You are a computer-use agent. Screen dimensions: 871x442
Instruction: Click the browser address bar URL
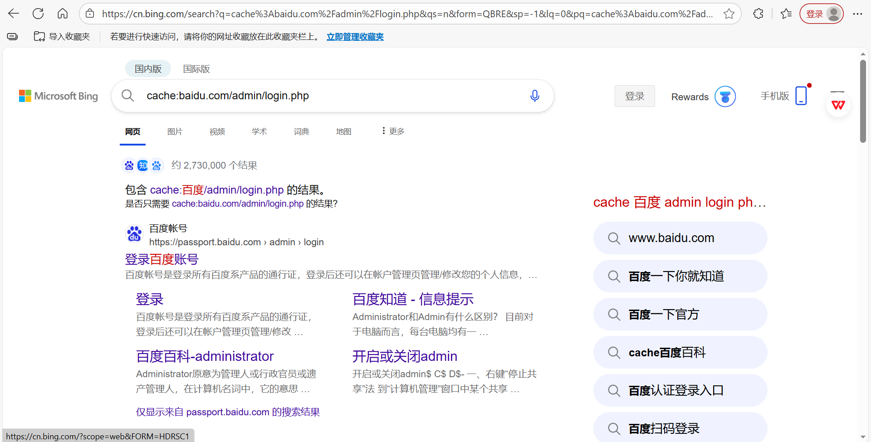pos(407,14)
